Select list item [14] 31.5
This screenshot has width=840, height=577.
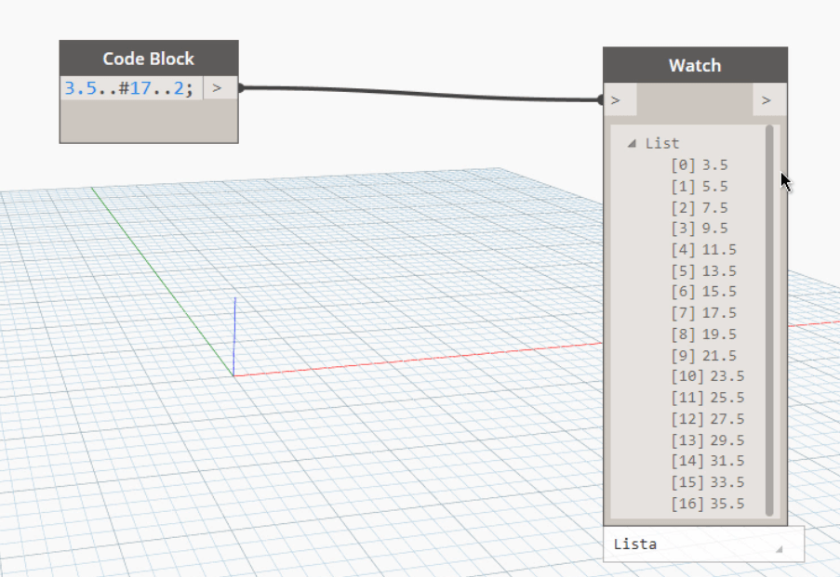[x=708, y=461]
